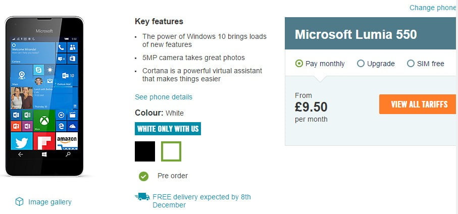Click the Image gallery cube icon

[19, 202]
